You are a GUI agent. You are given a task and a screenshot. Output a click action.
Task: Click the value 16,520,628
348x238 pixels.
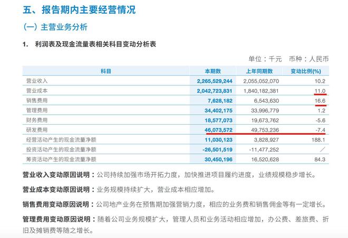tap(265, 160)
